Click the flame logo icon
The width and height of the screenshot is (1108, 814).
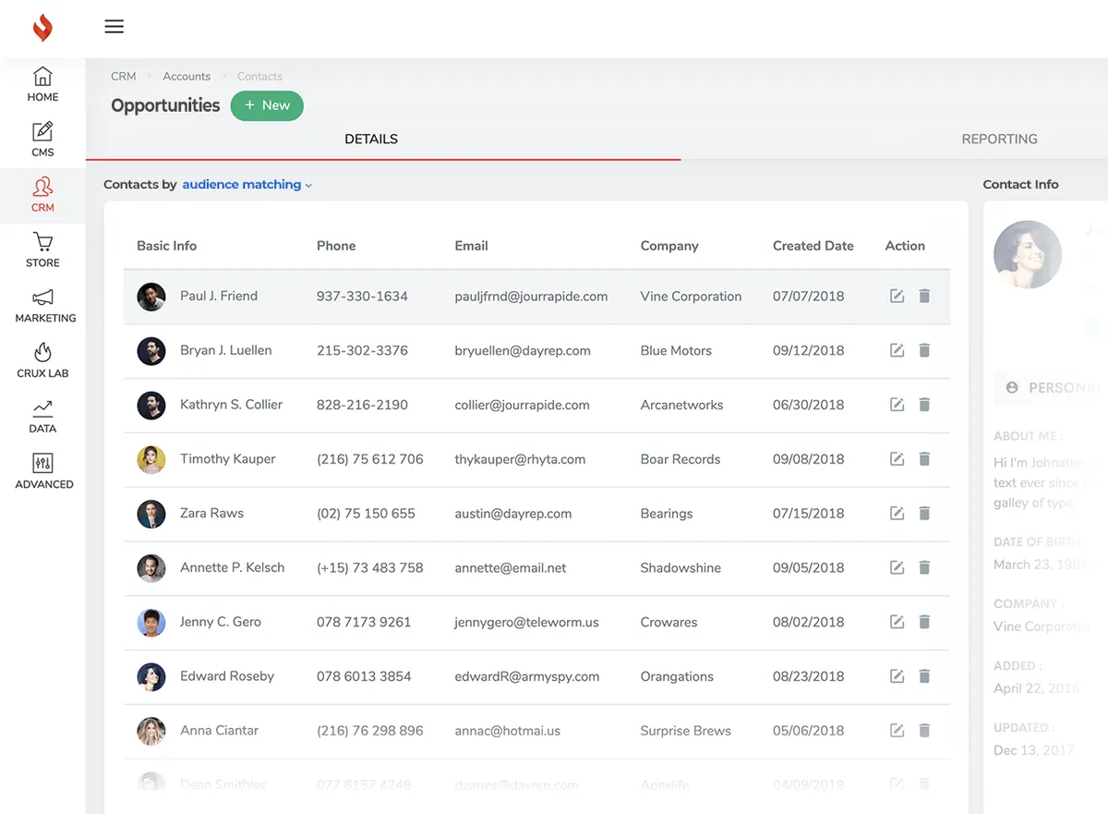pos(42,28)
